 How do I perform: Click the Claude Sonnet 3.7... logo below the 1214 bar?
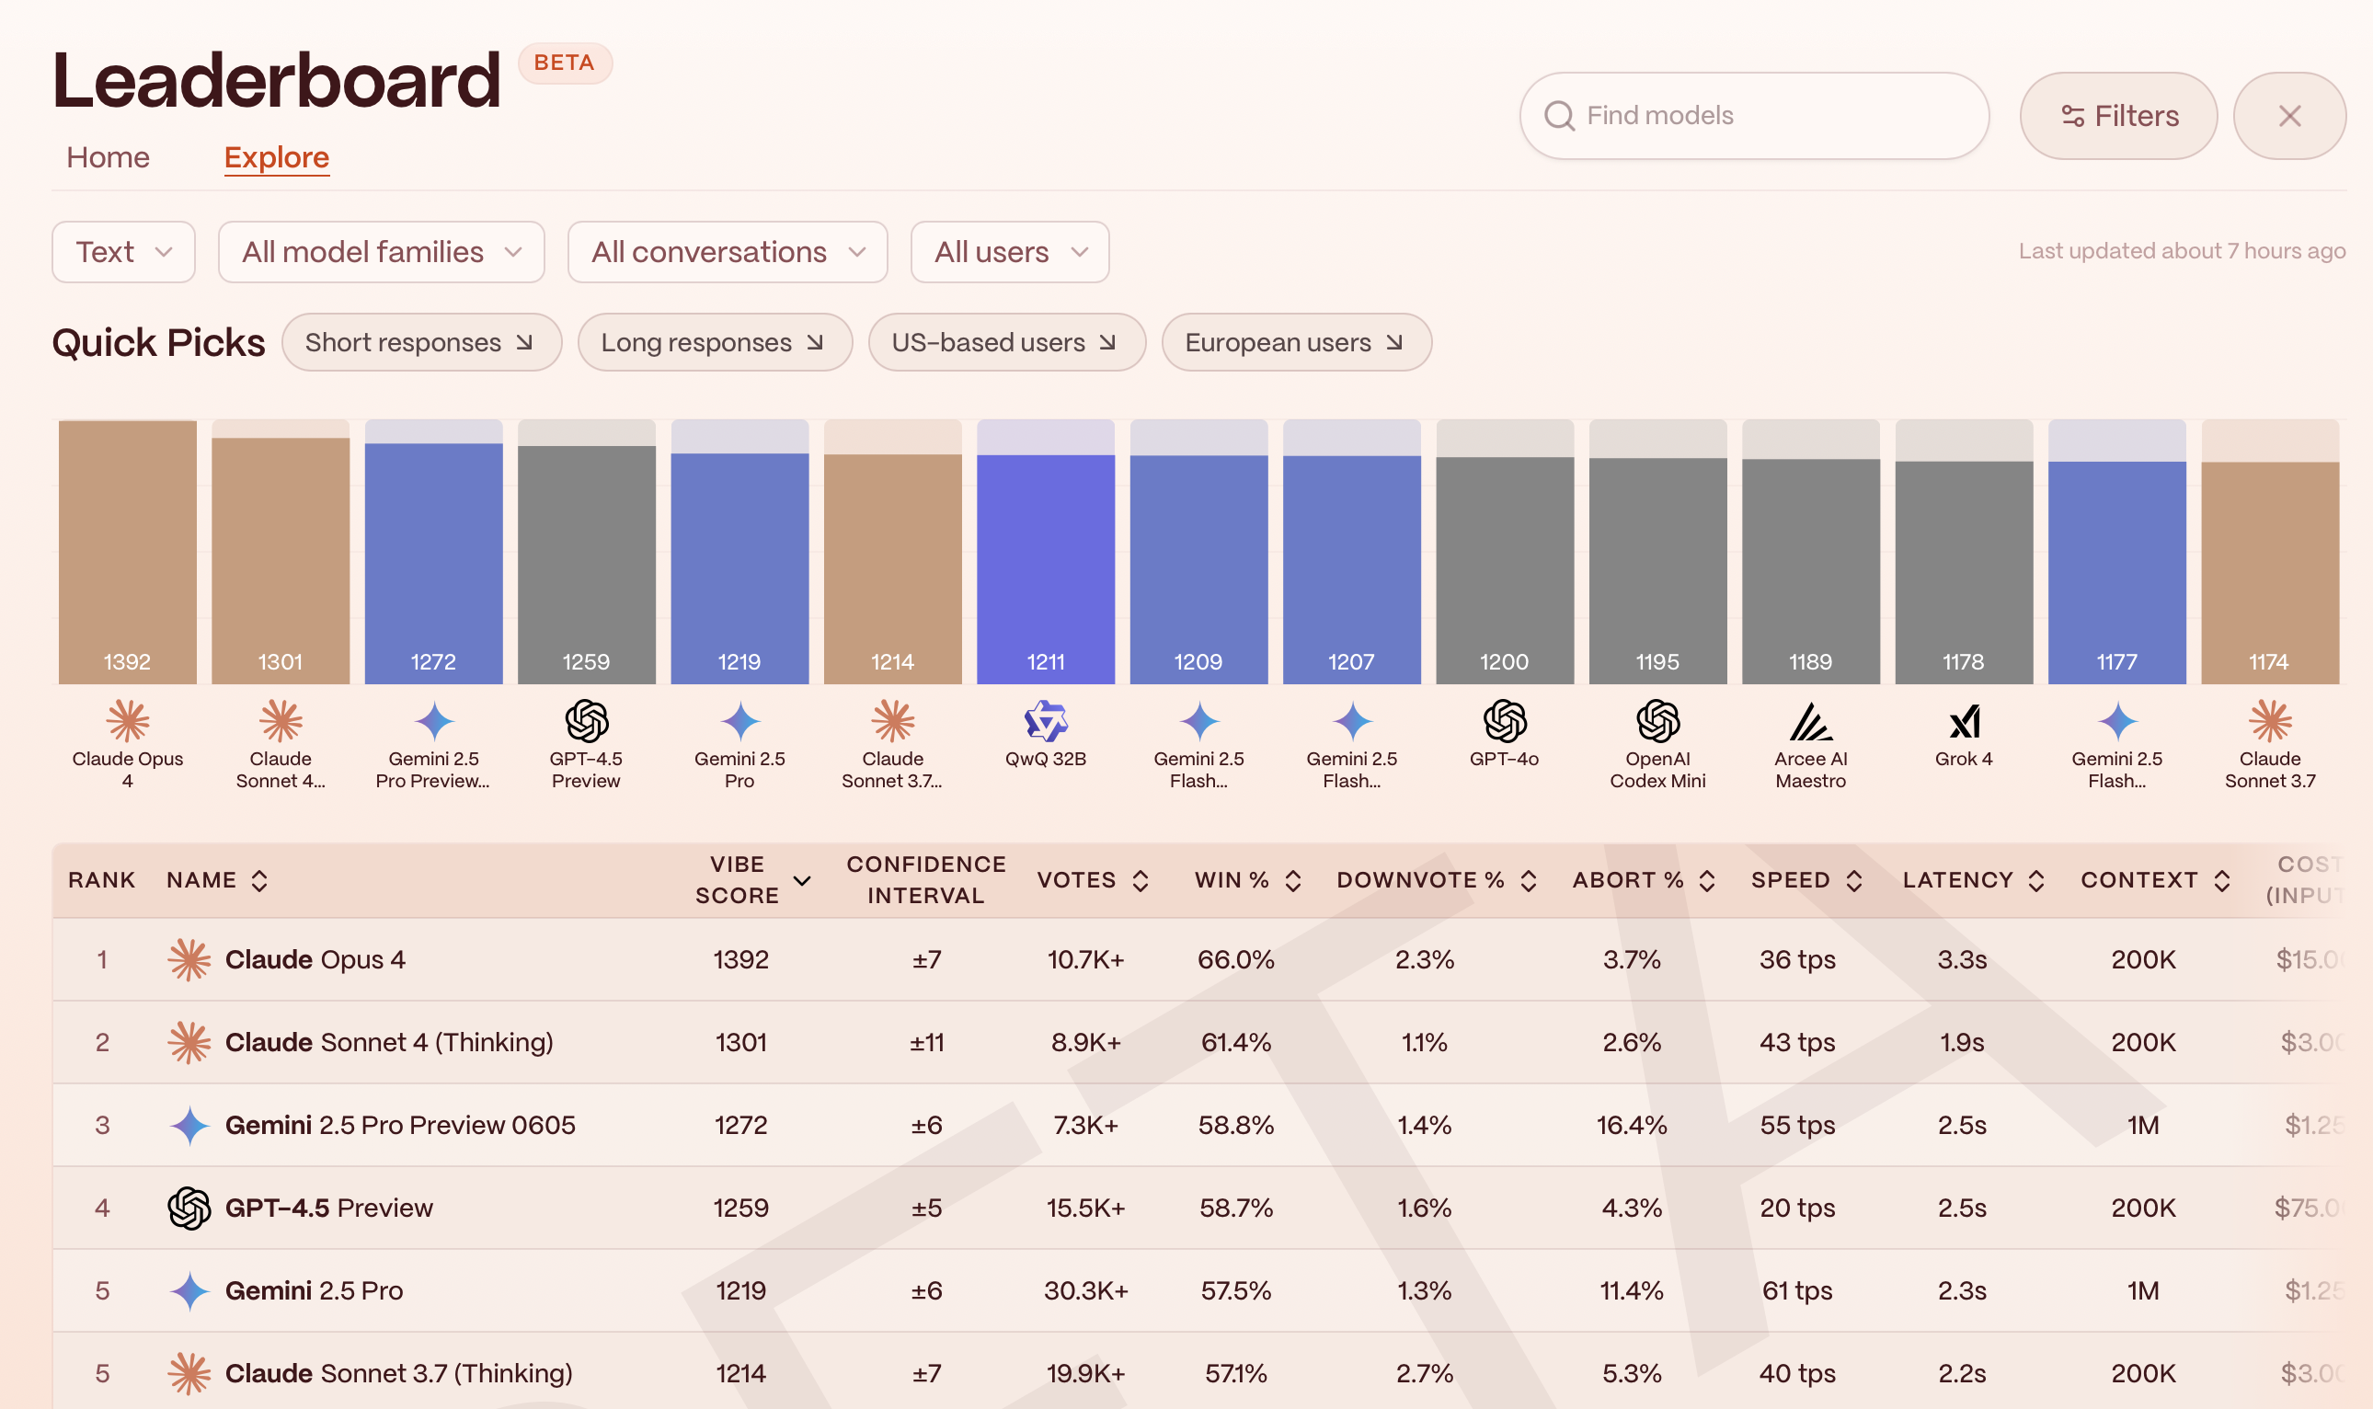(893, 722)
